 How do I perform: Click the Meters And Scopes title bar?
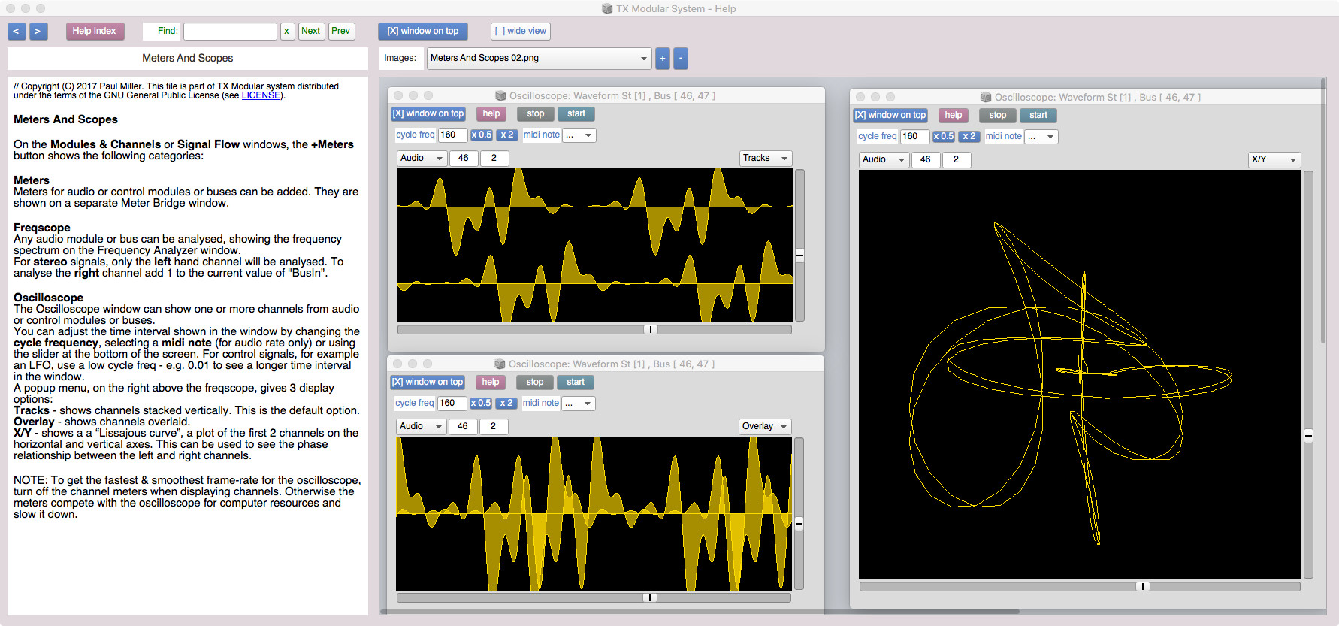[x=188, y=59]
